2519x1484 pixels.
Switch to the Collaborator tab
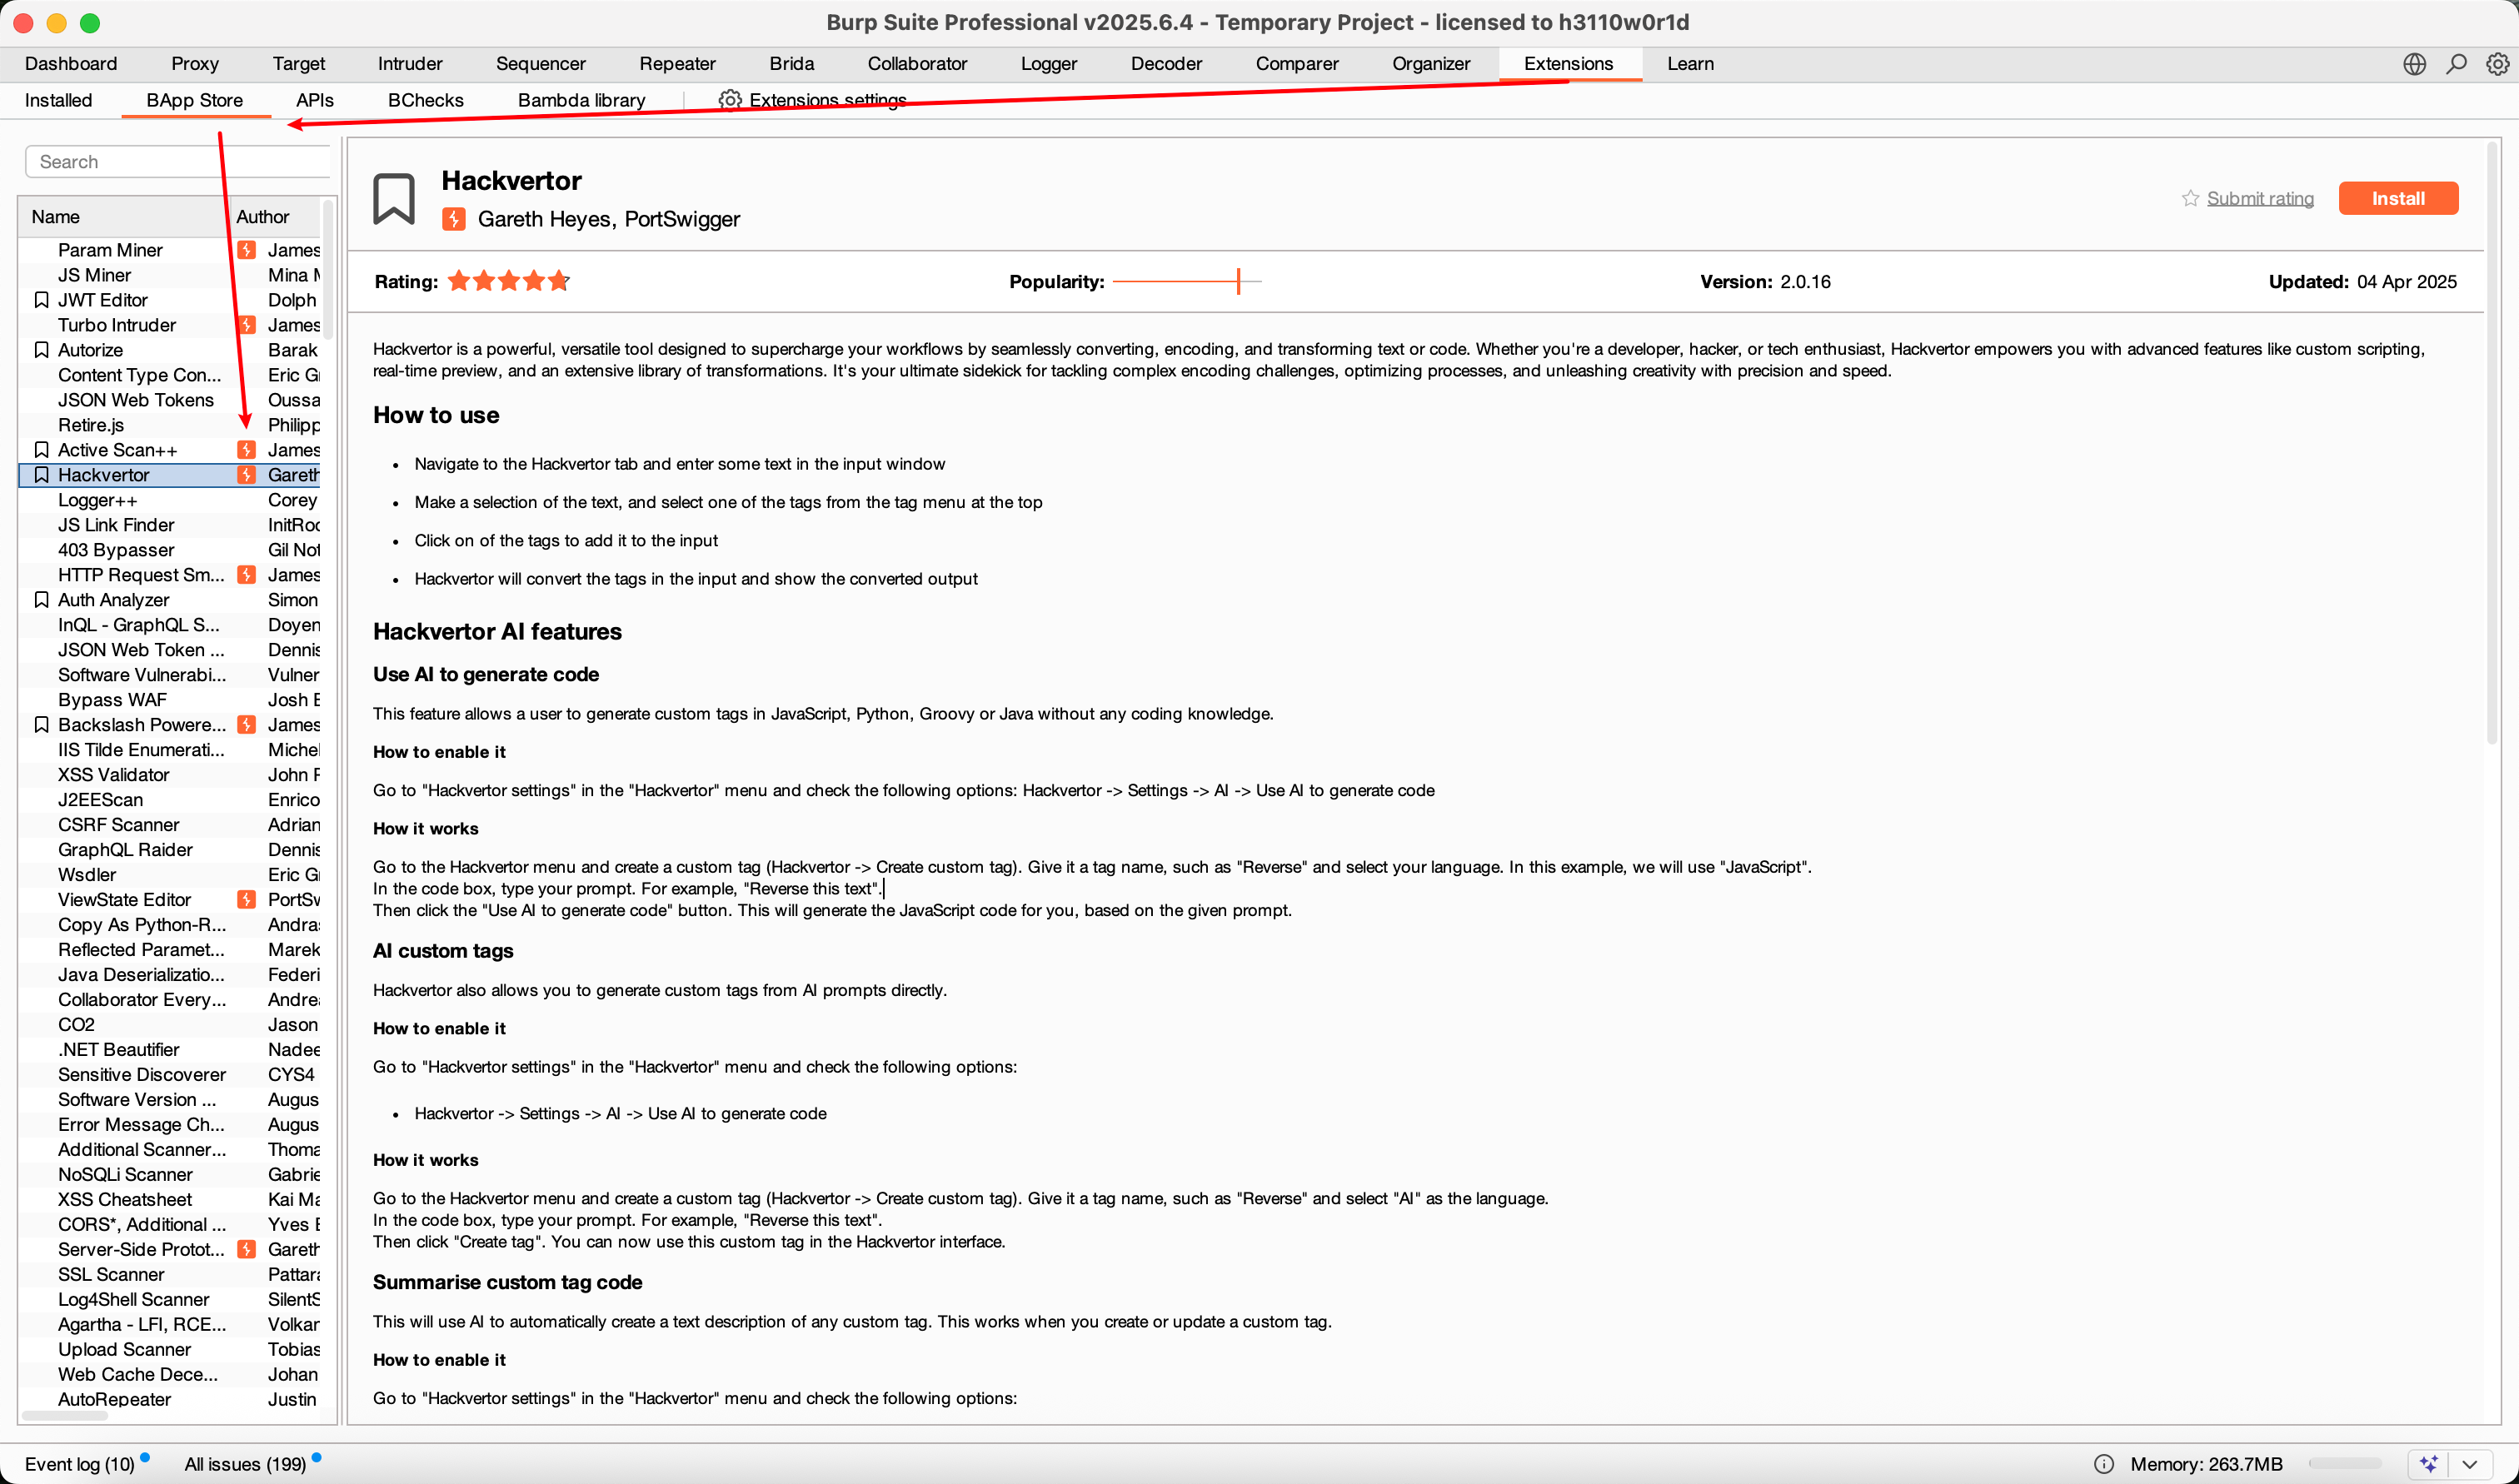click(x=917, y=64)
